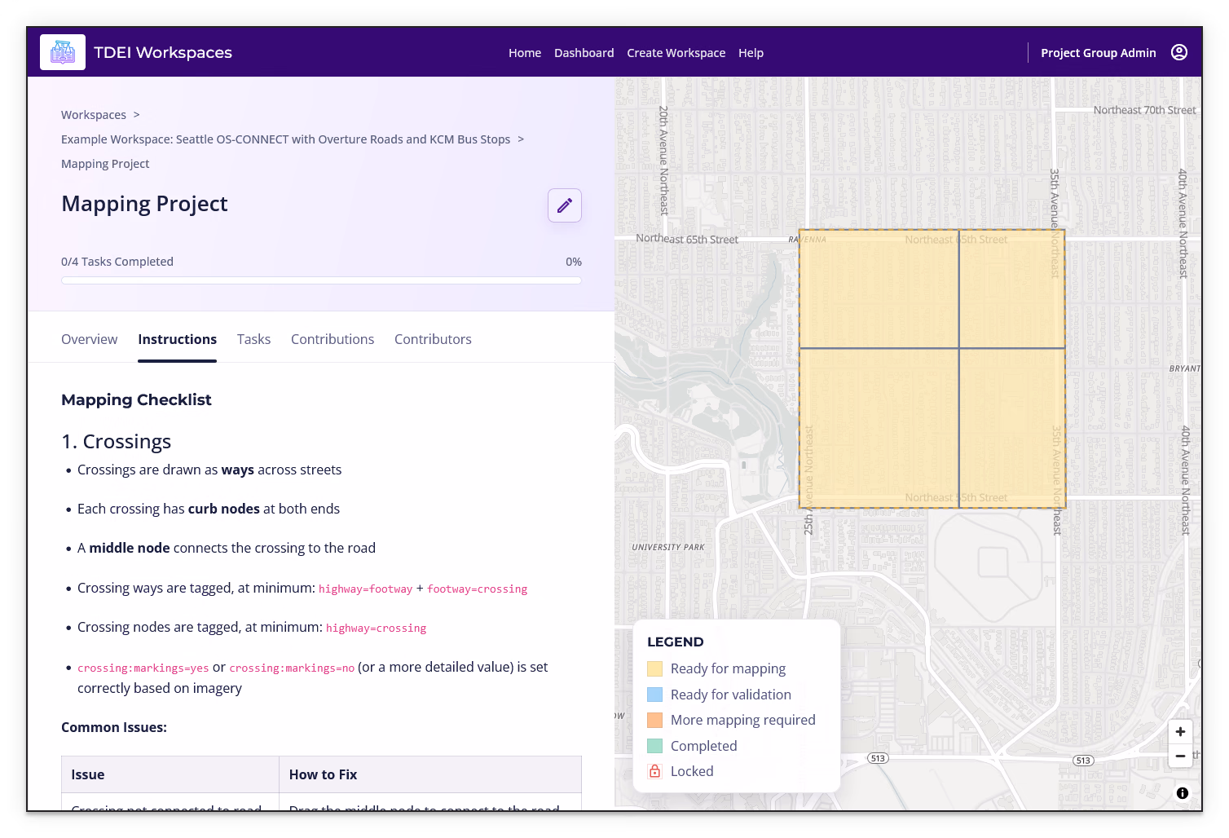
Task: Select the top-left map task square
Action: [879, 289]
